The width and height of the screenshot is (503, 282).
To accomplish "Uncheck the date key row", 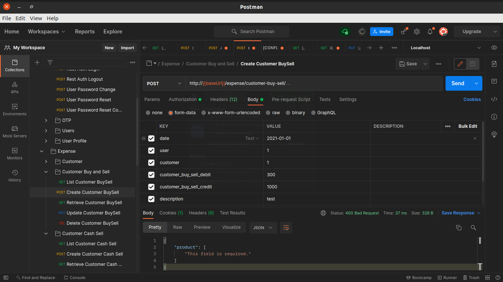I will click(x=151, y=138).
